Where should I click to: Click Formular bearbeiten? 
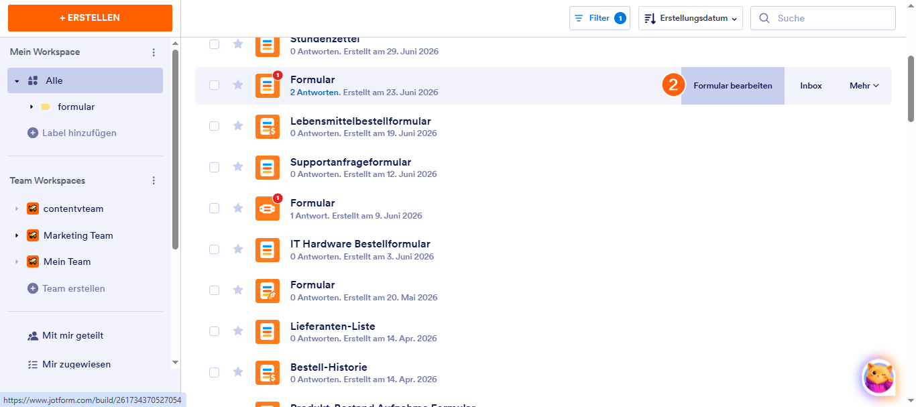(x=733, y=86)
